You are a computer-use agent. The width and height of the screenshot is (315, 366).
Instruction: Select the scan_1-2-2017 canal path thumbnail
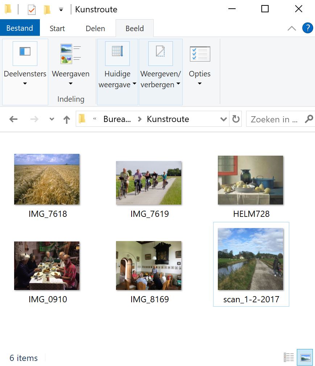[250, 259]
